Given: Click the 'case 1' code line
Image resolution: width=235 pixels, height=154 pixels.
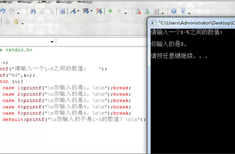Looking at the screenshot, I should [x=67, y=88].
